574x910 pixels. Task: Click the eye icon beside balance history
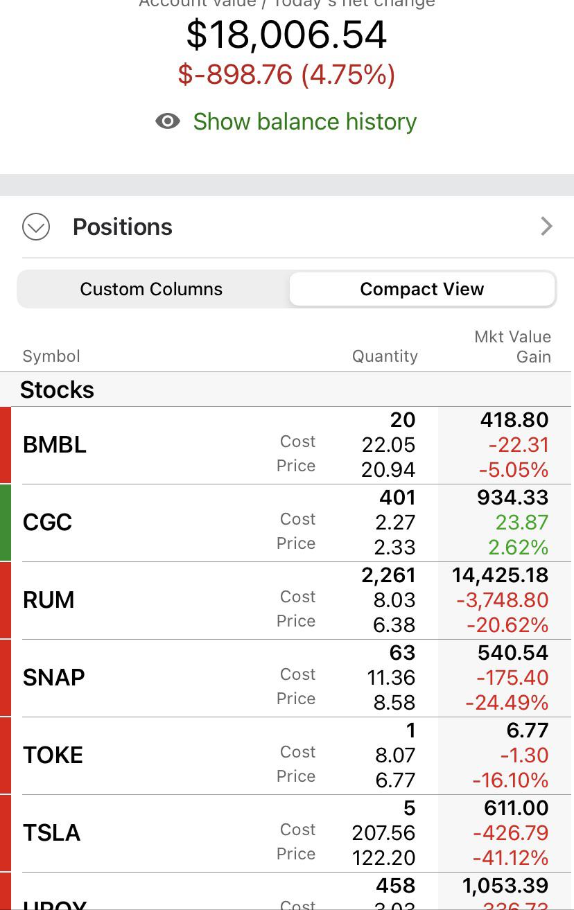pyautogui.click(x=168, y=121)
